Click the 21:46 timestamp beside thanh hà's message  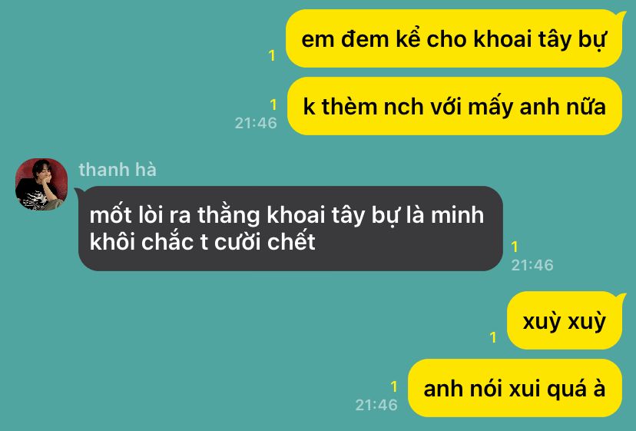[x=532, y=265]
